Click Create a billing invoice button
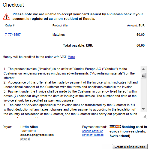 [130, 147]
